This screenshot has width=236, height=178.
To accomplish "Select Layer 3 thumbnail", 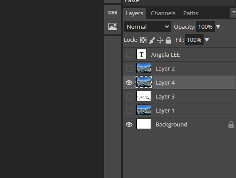I will [144, 96].
